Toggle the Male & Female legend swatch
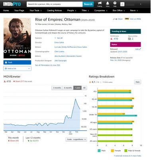This screenshot has height=160, width=151. tap(126, 151)
